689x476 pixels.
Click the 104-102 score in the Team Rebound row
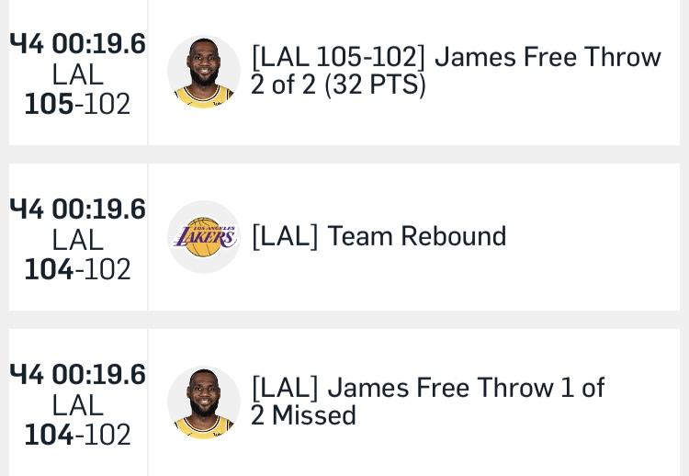pos(77,269)
